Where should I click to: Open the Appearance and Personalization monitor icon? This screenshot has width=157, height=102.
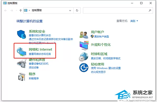(x=84, y=45)
